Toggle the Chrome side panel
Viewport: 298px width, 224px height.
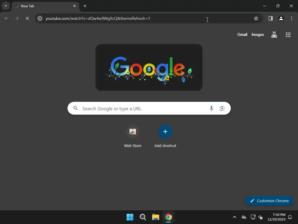(271, 18)
